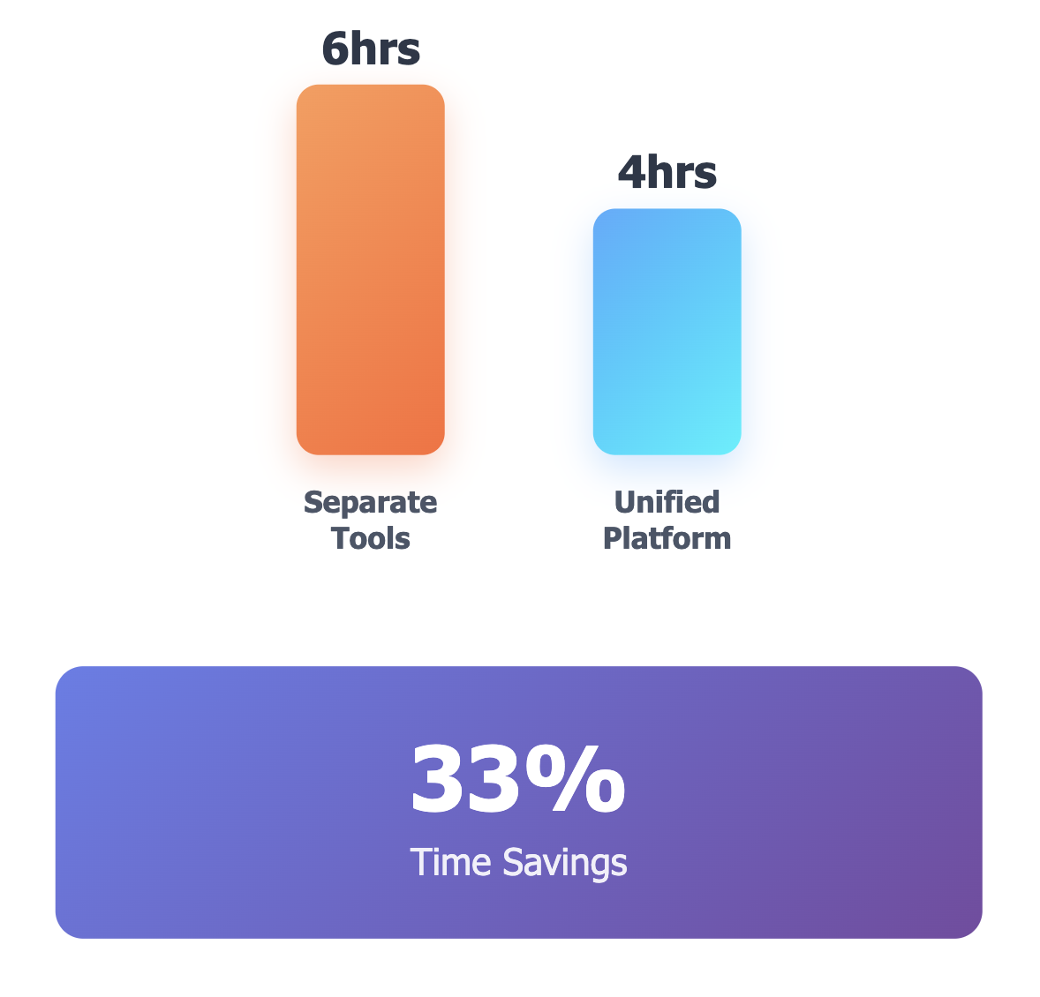Click the Time Savings text

click(518, 863)
